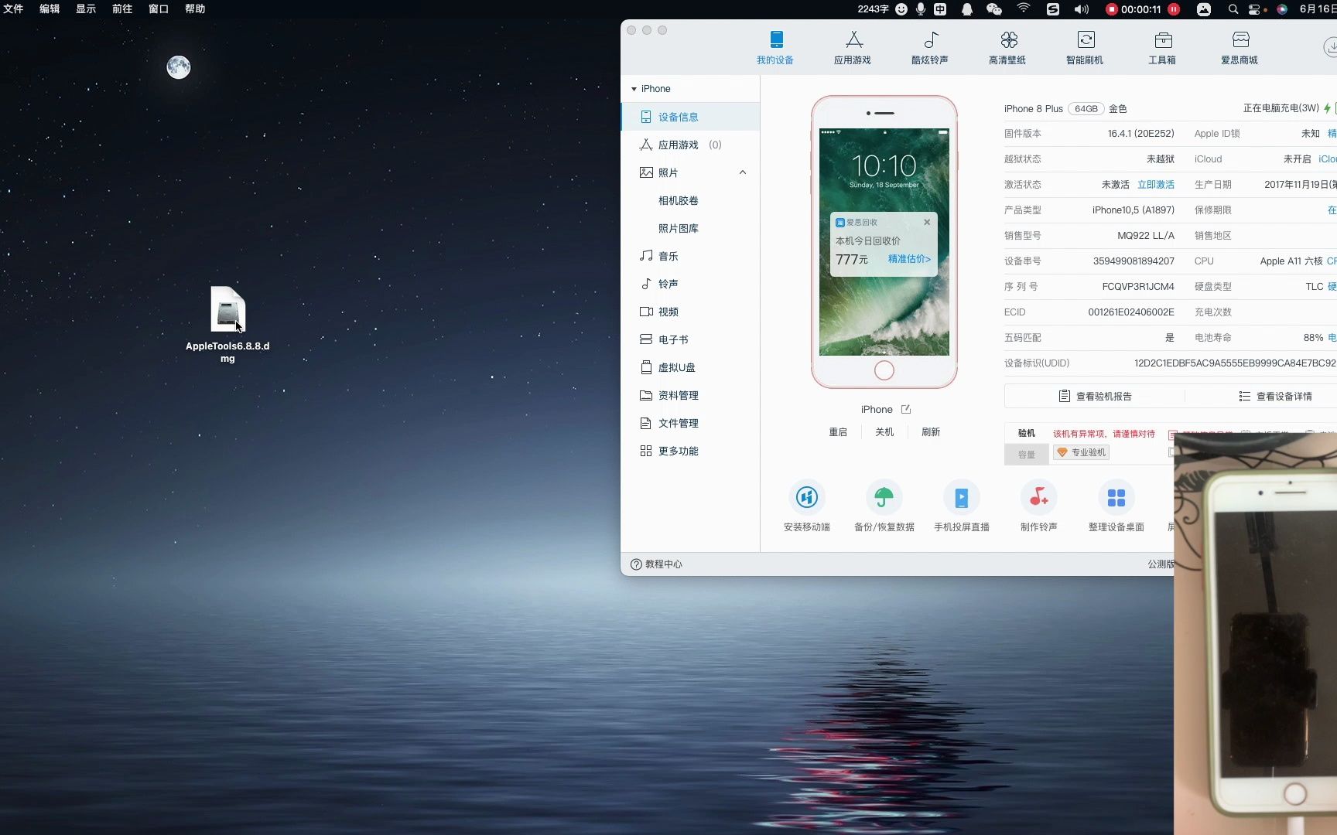Open the 爱思商城 tab
The width and height of the screenshot is (1337, 835).
click(x=1240, y=47)
